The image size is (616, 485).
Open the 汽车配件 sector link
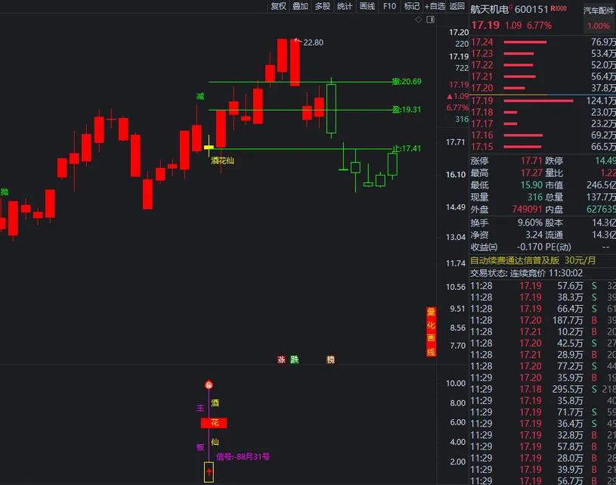click(598, 11)
